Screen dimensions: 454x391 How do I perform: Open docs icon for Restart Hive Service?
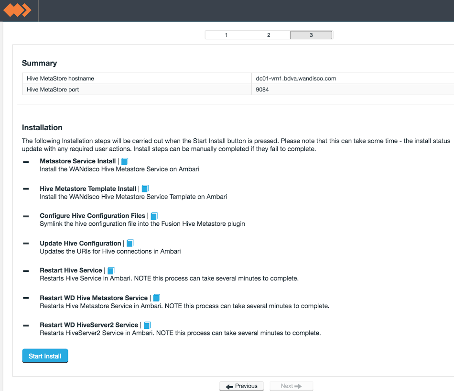111,270
